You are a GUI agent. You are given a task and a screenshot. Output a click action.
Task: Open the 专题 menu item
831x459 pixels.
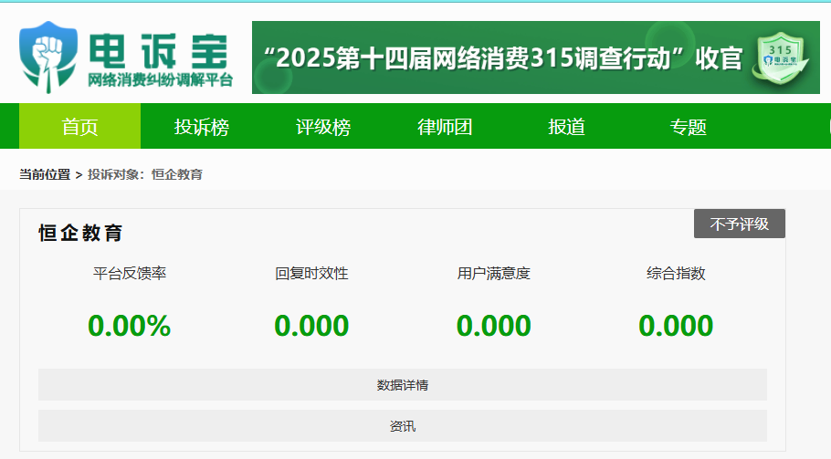point(688,127)
